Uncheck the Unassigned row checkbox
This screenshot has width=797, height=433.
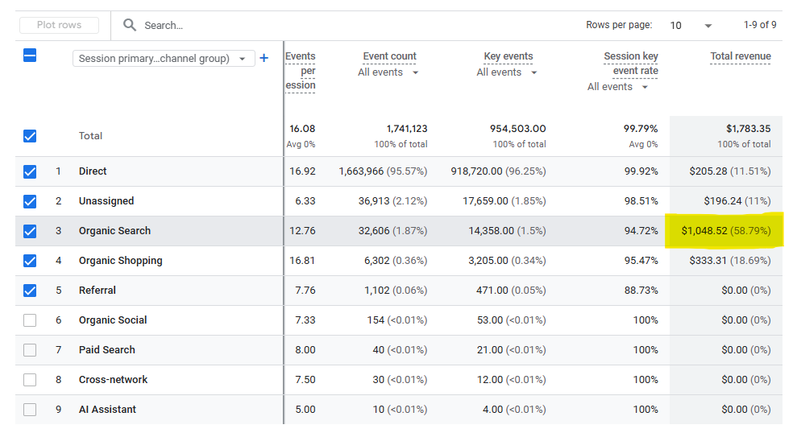coord(30,201)
